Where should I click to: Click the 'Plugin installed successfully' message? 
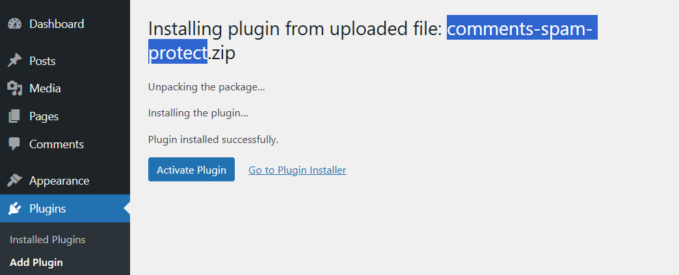pos(213,139)
